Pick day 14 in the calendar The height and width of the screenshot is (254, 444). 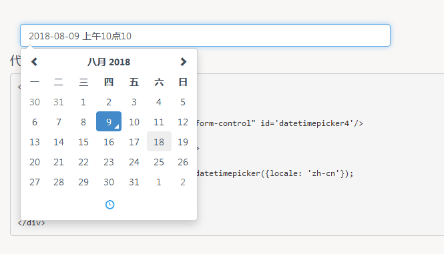pyautogui.click(x=59, y=142)
